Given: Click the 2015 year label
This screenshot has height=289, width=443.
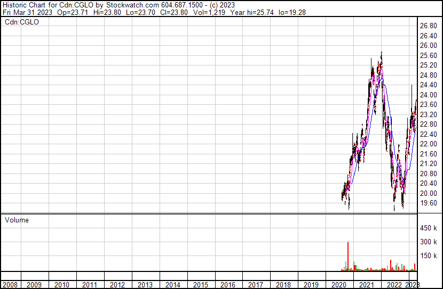Looking at the screenshot, I should 200,285.
